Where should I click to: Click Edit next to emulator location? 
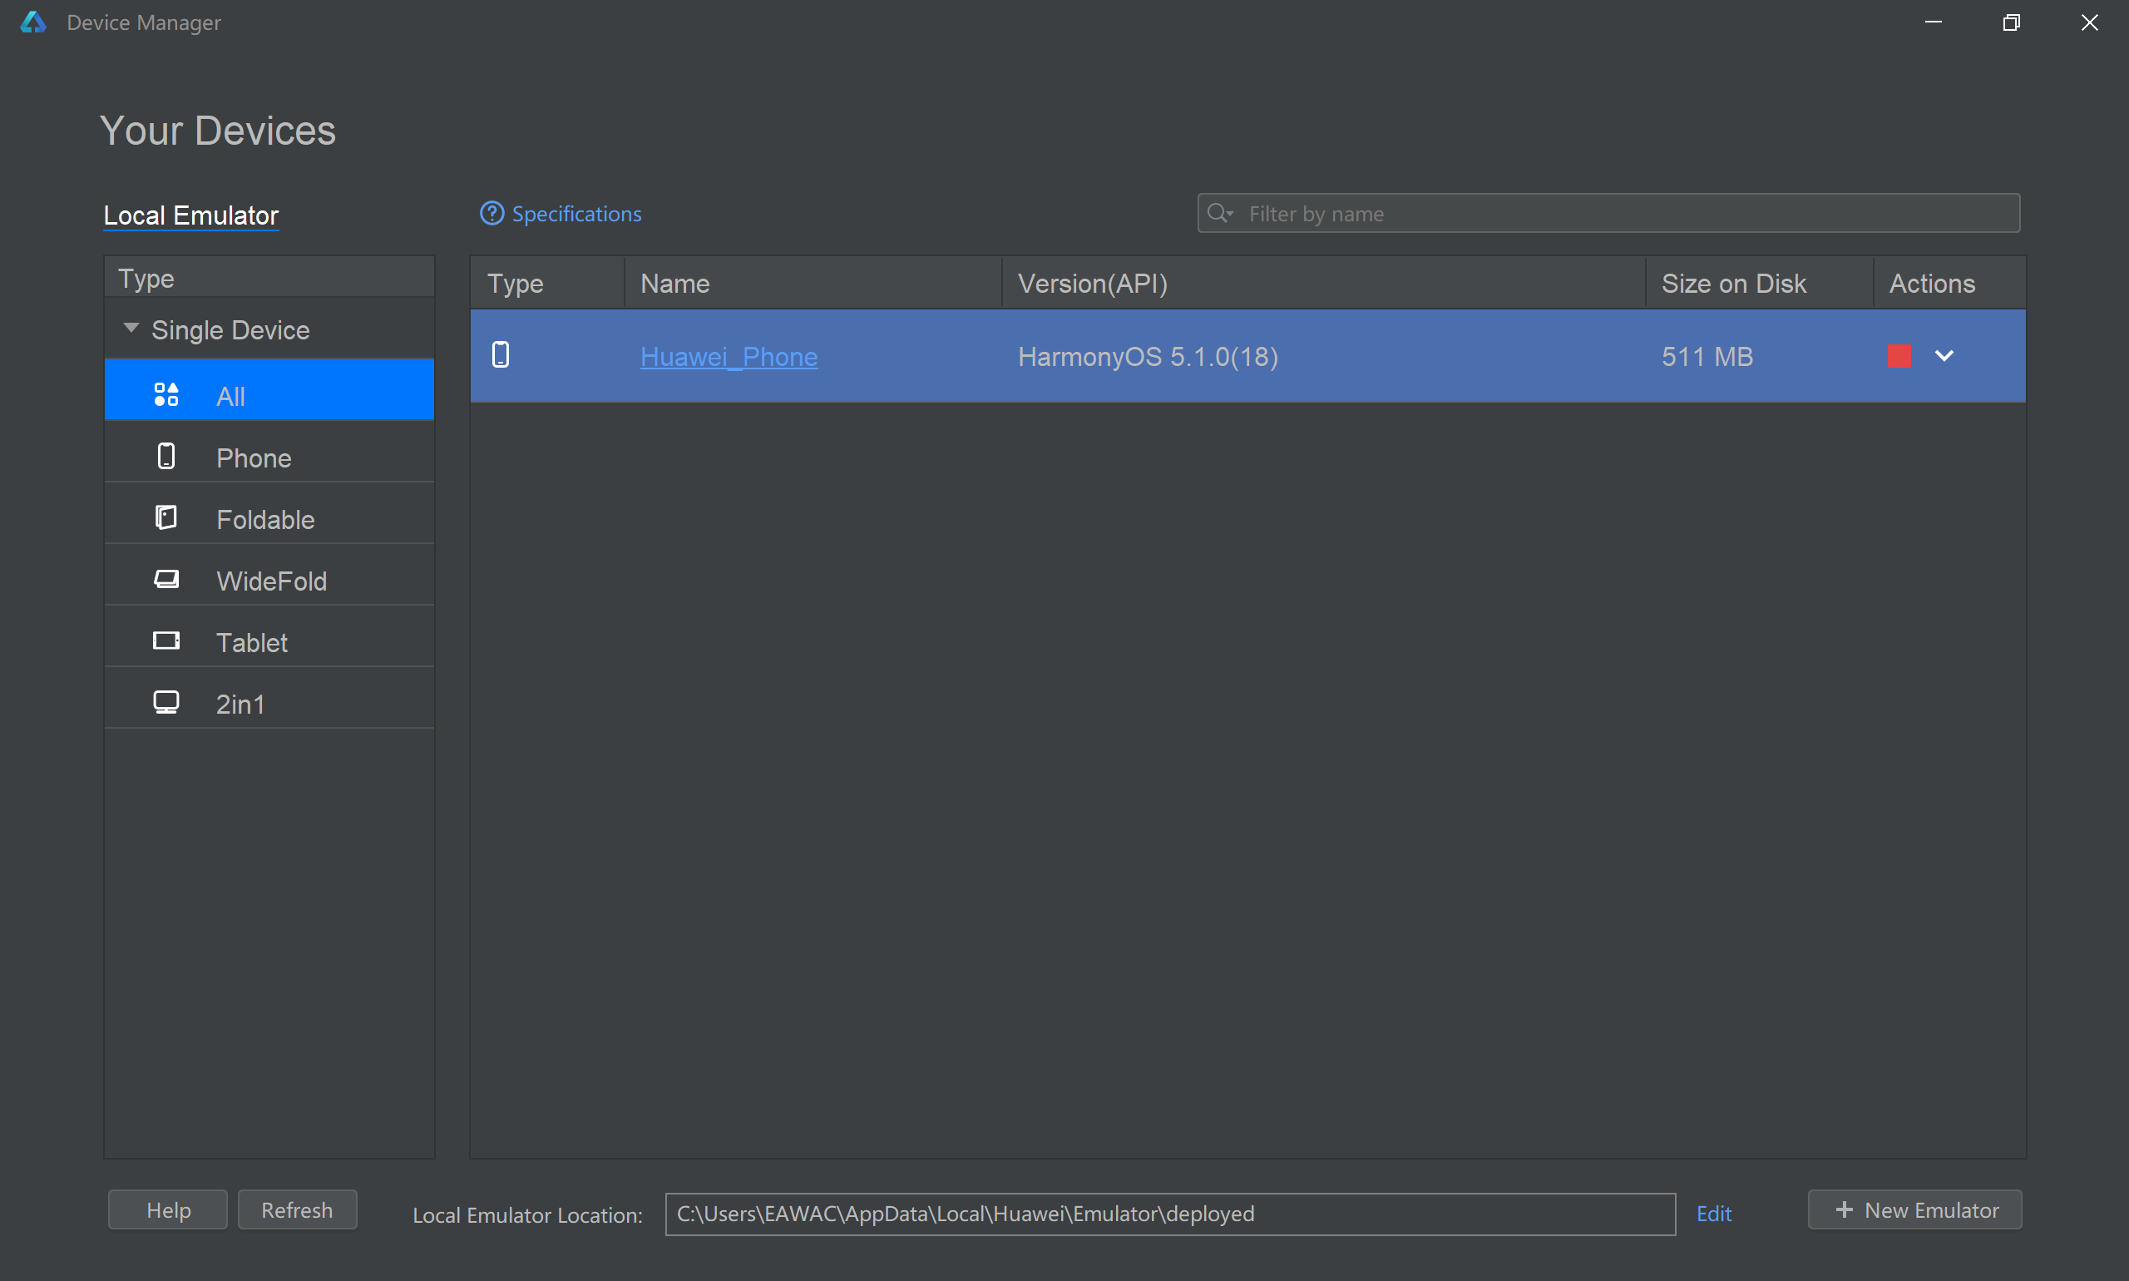[1713, 1214]
